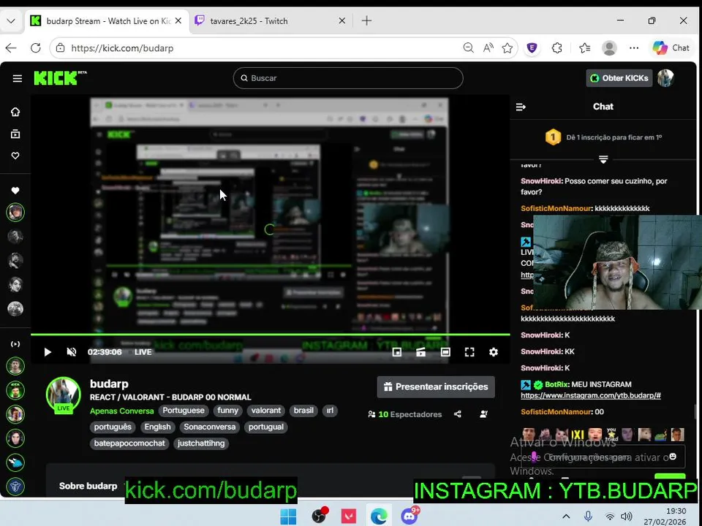Select the brasil tag
This screenshot has height=526, width=702.
coord(303,411)
